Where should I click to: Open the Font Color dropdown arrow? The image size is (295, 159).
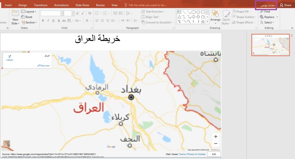pyautogui.click(x=91, y=21)
